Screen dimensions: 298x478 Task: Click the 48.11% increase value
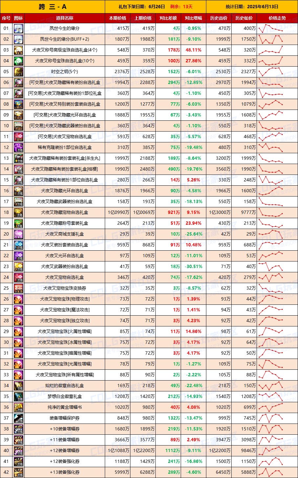click(193, 50)
